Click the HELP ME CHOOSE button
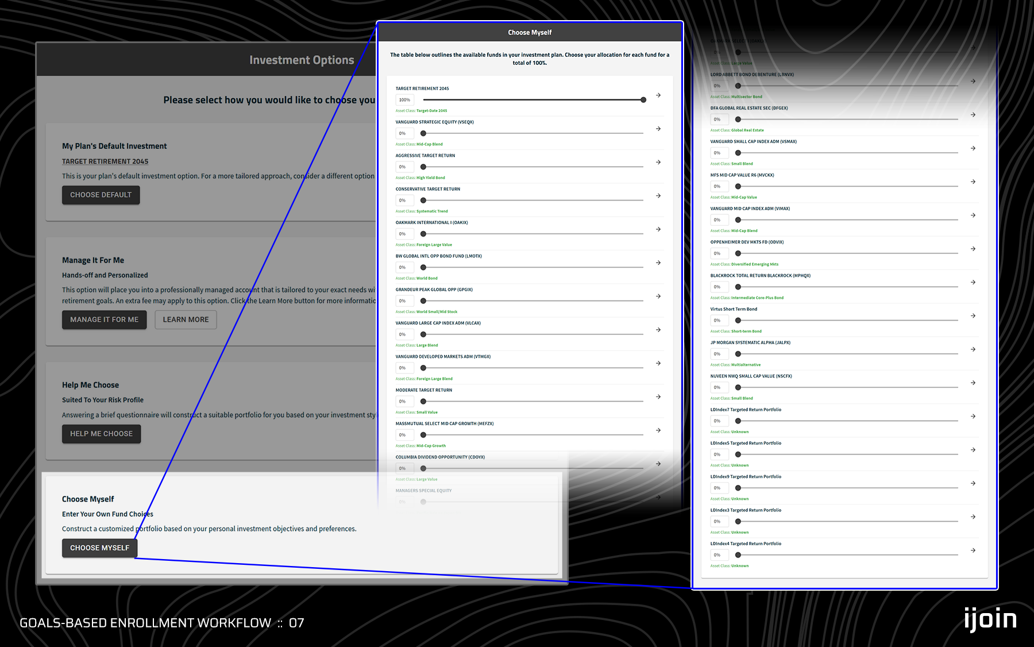Image resolution: width=1034 pixels, height=647 pixels. (101, 434)
